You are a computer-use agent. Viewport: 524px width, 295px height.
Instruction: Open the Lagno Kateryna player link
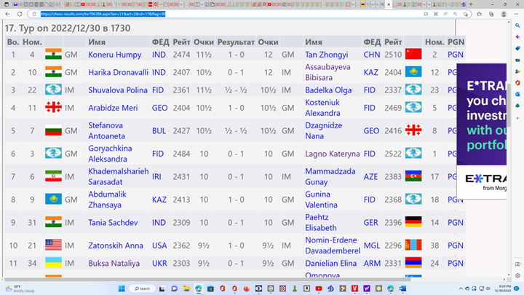333,154
